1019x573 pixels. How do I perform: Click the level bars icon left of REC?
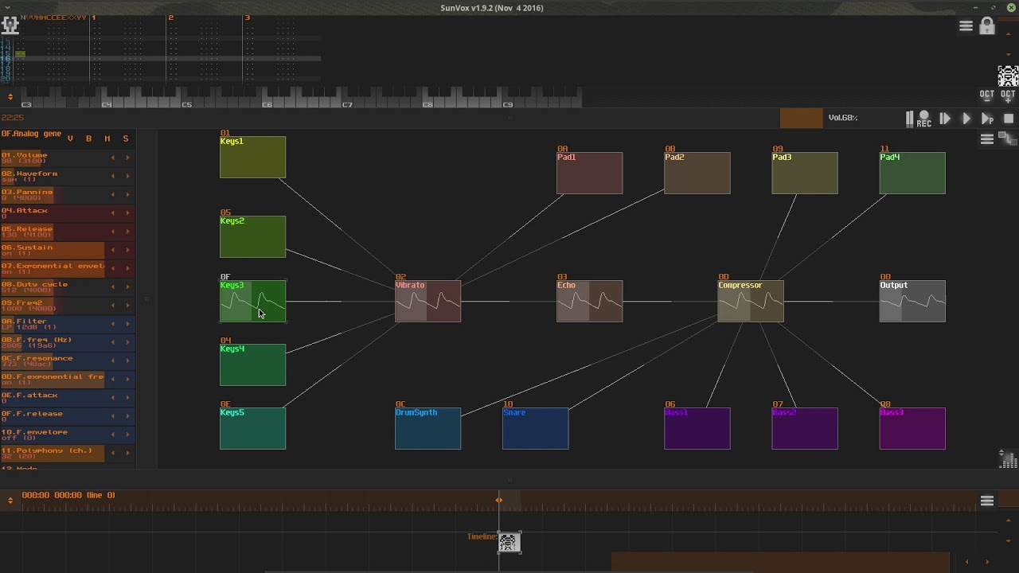[x=910, y=119]
